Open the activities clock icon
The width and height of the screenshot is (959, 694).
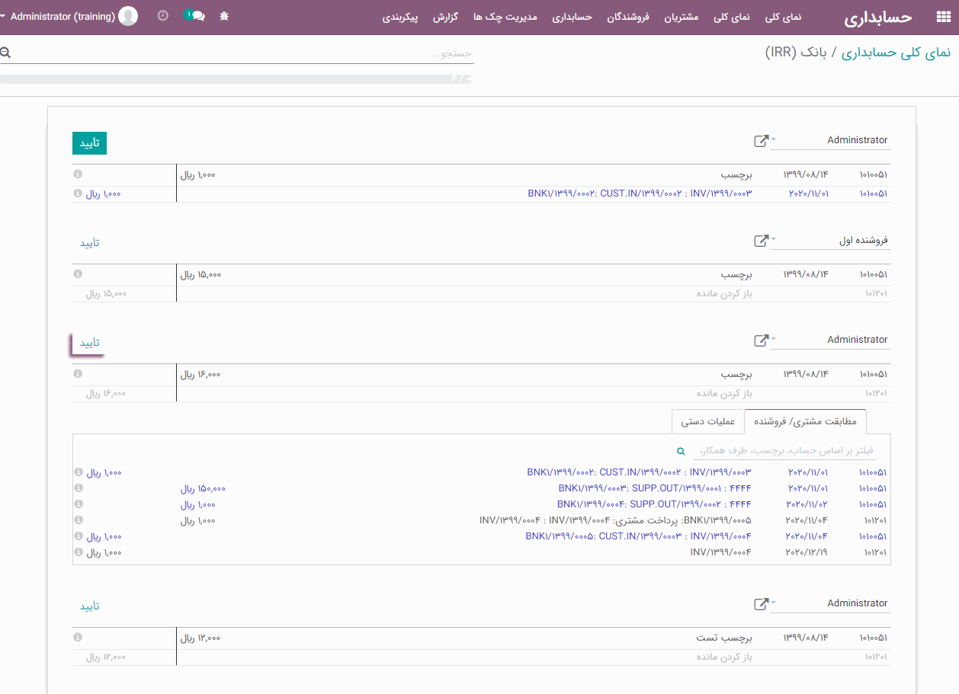(x=162, y=16)
